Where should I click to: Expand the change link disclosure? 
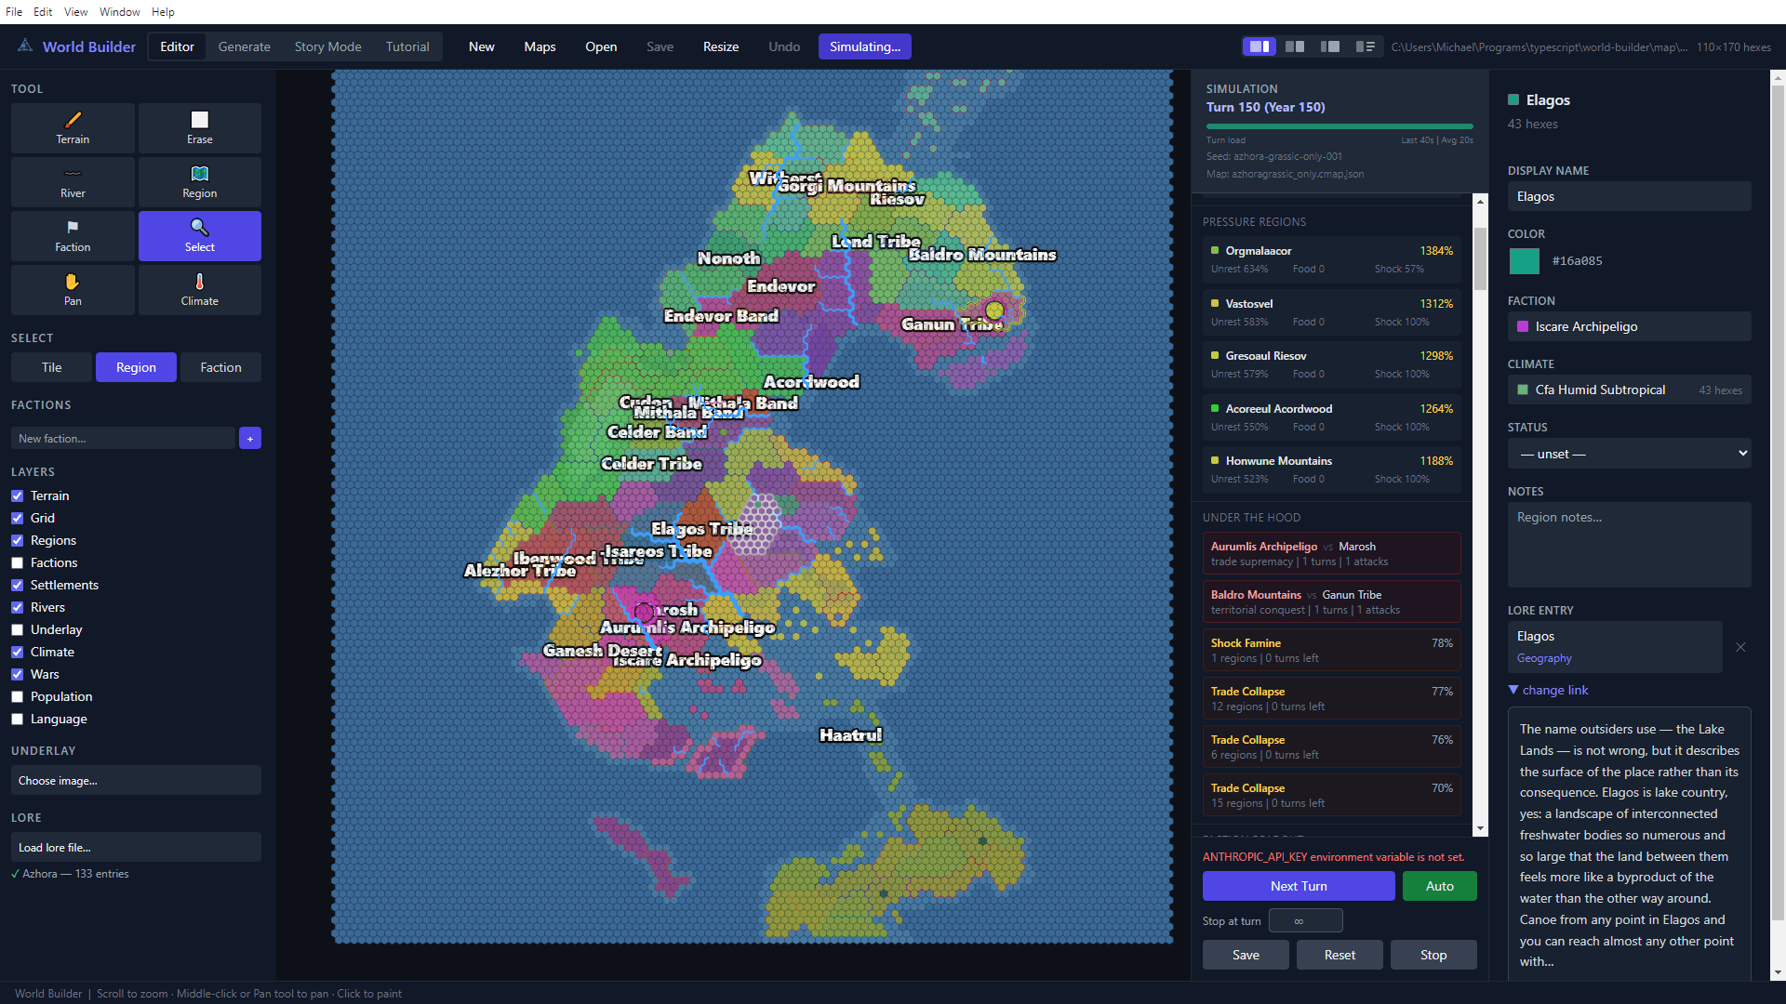click(1548, 690)
